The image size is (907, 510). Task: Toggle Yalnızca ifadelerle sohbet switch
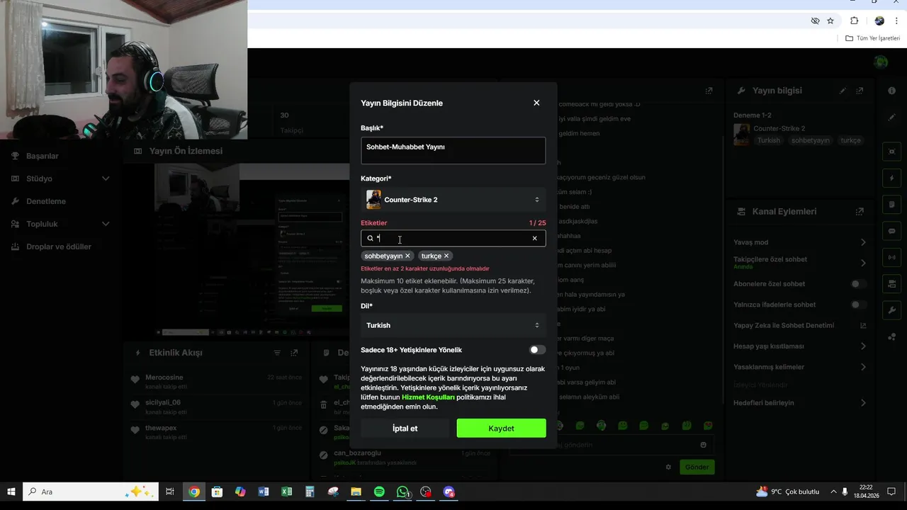pos(858,305)
